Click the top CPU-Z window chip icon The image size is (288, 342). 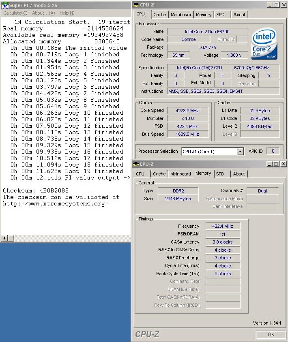click(136, 4)
